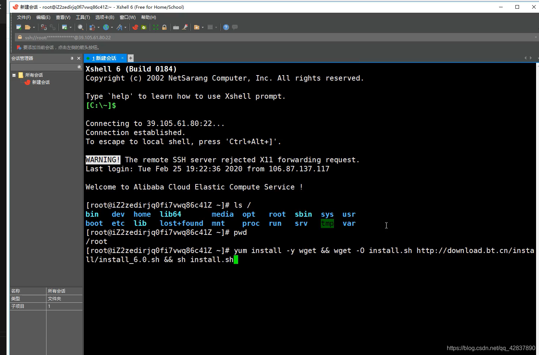This screenshot has height=355, width=539.
Task: Click the font settings icon
Action: (x=119, y=27)
